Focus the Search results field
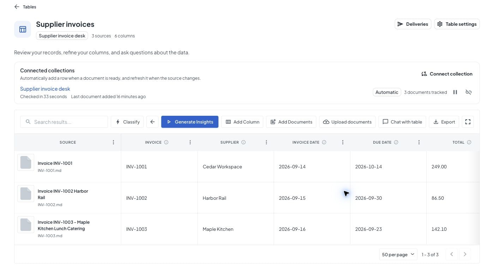The height and width of the screenshot is (270, 494). (x=64, y=122)
